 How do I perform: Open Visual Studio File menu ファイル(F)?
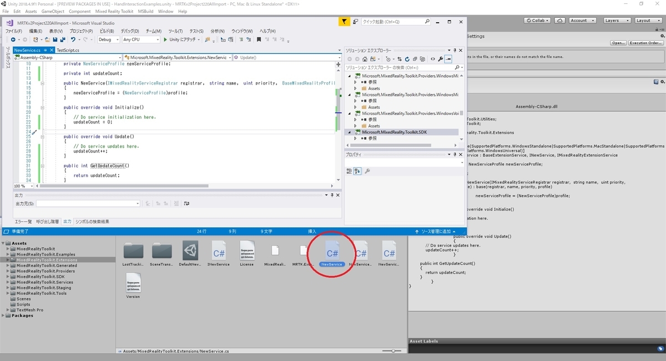pos(14,31)
